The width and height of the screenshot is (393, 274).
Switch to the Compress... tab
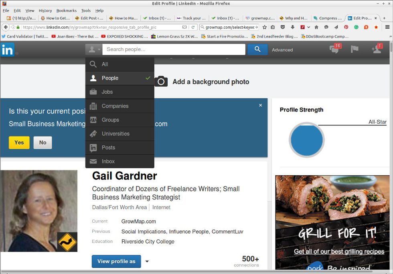coord(328,18)
